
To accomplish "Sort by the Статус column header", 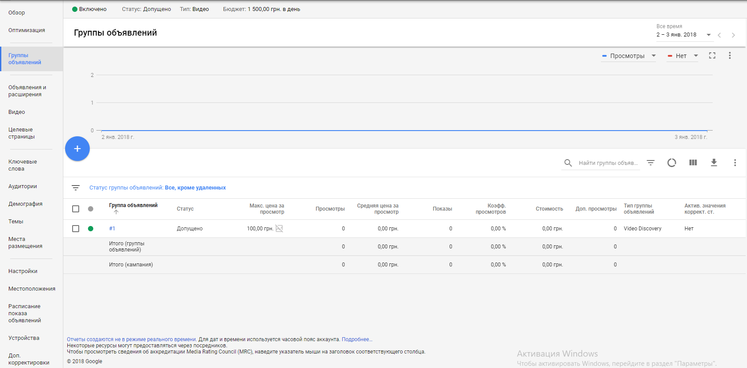I will [x=185, y=209].
